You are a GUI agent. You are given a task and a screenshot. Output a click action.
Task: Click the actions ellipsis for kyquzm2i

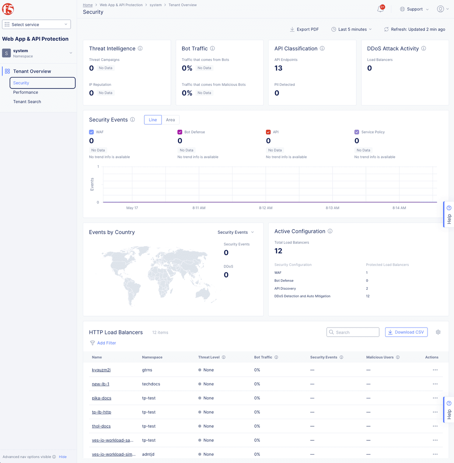click(435, 370)
